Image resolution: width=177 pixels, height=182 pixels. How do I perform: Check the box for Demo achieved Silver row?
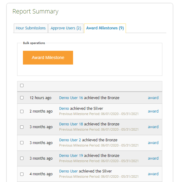click(x=22, y=111)
